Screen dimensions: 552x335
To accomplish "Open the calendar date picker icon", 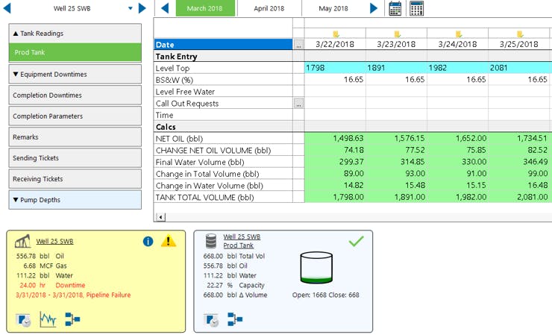I will pos(395,8).
